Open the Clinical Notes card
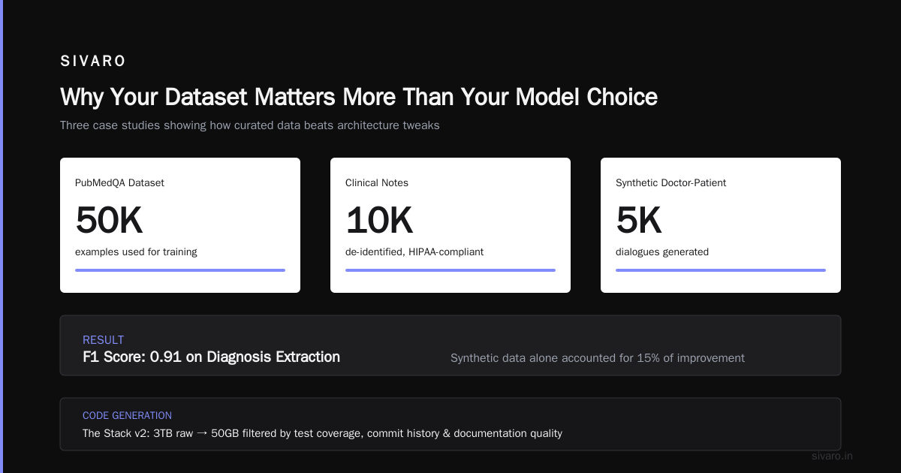This screenshot has width=901, height=473. point(450,225)
